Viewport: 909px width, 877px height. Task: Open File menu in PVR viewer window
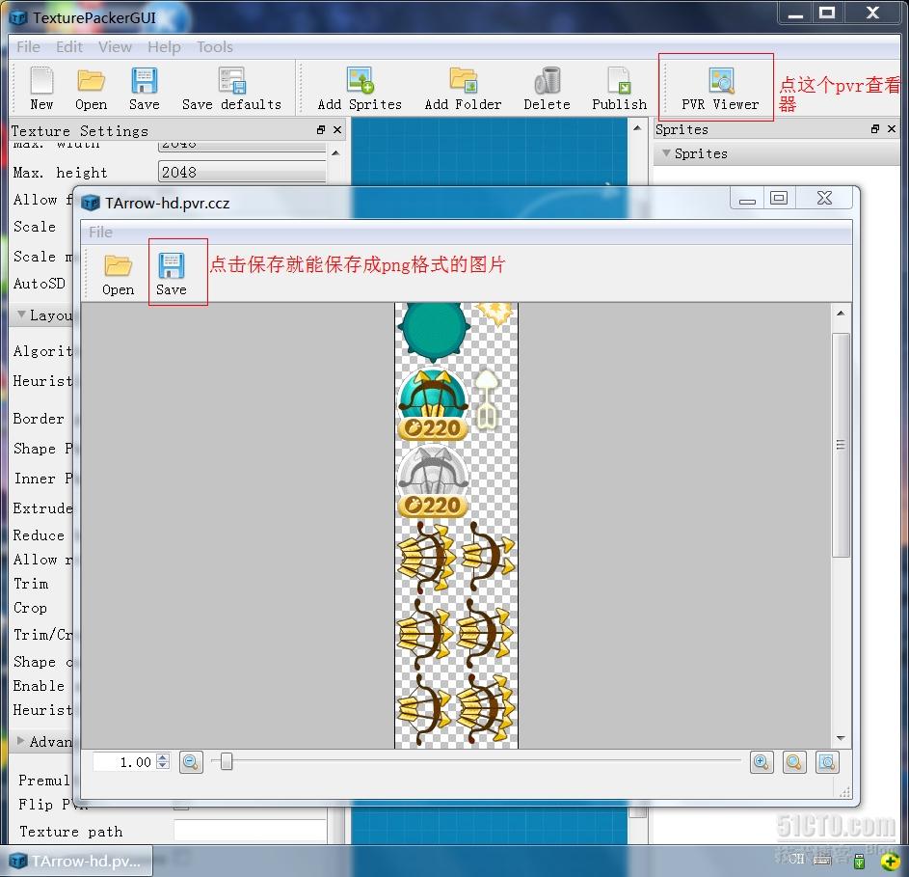tap(100, 233)
